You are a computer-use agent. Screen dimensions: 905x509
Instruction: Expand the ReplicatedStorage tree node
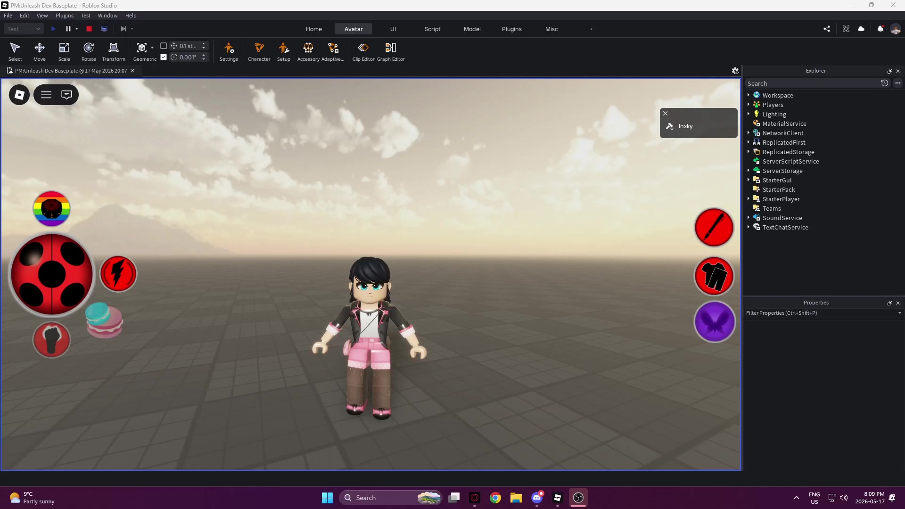point(749,152)
